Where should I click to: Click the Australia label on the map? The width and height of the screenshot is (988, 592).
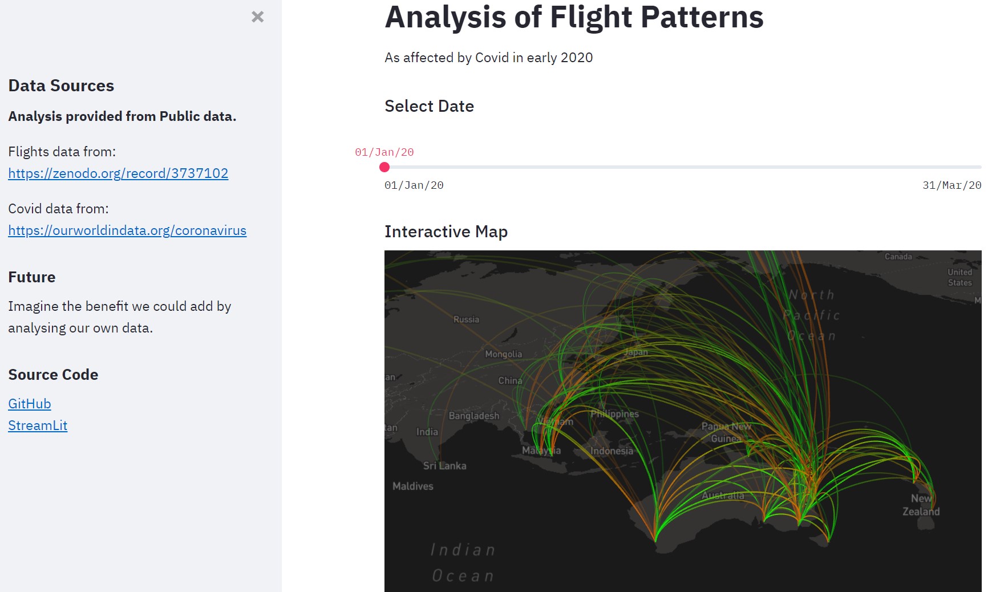coord(723,496)
